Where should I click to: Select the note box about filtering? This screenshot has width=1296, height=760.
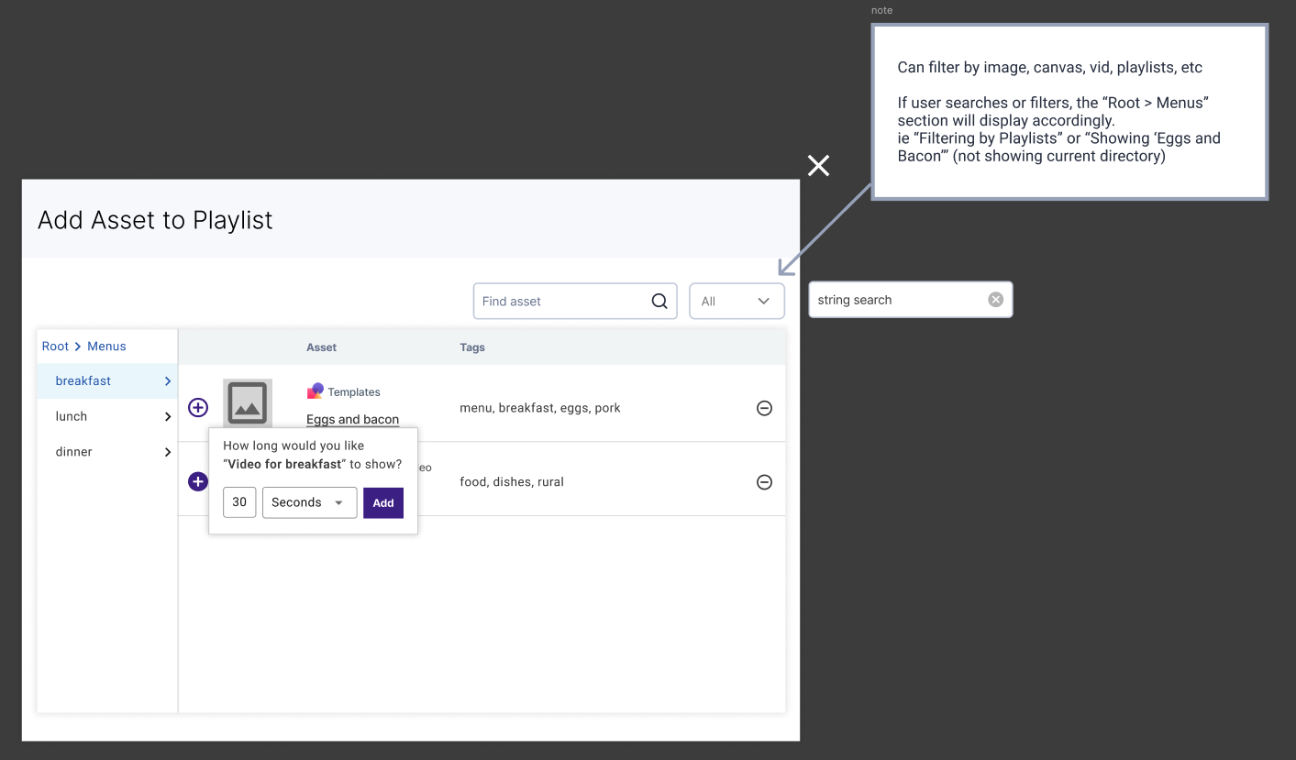tap(1069, 112)
